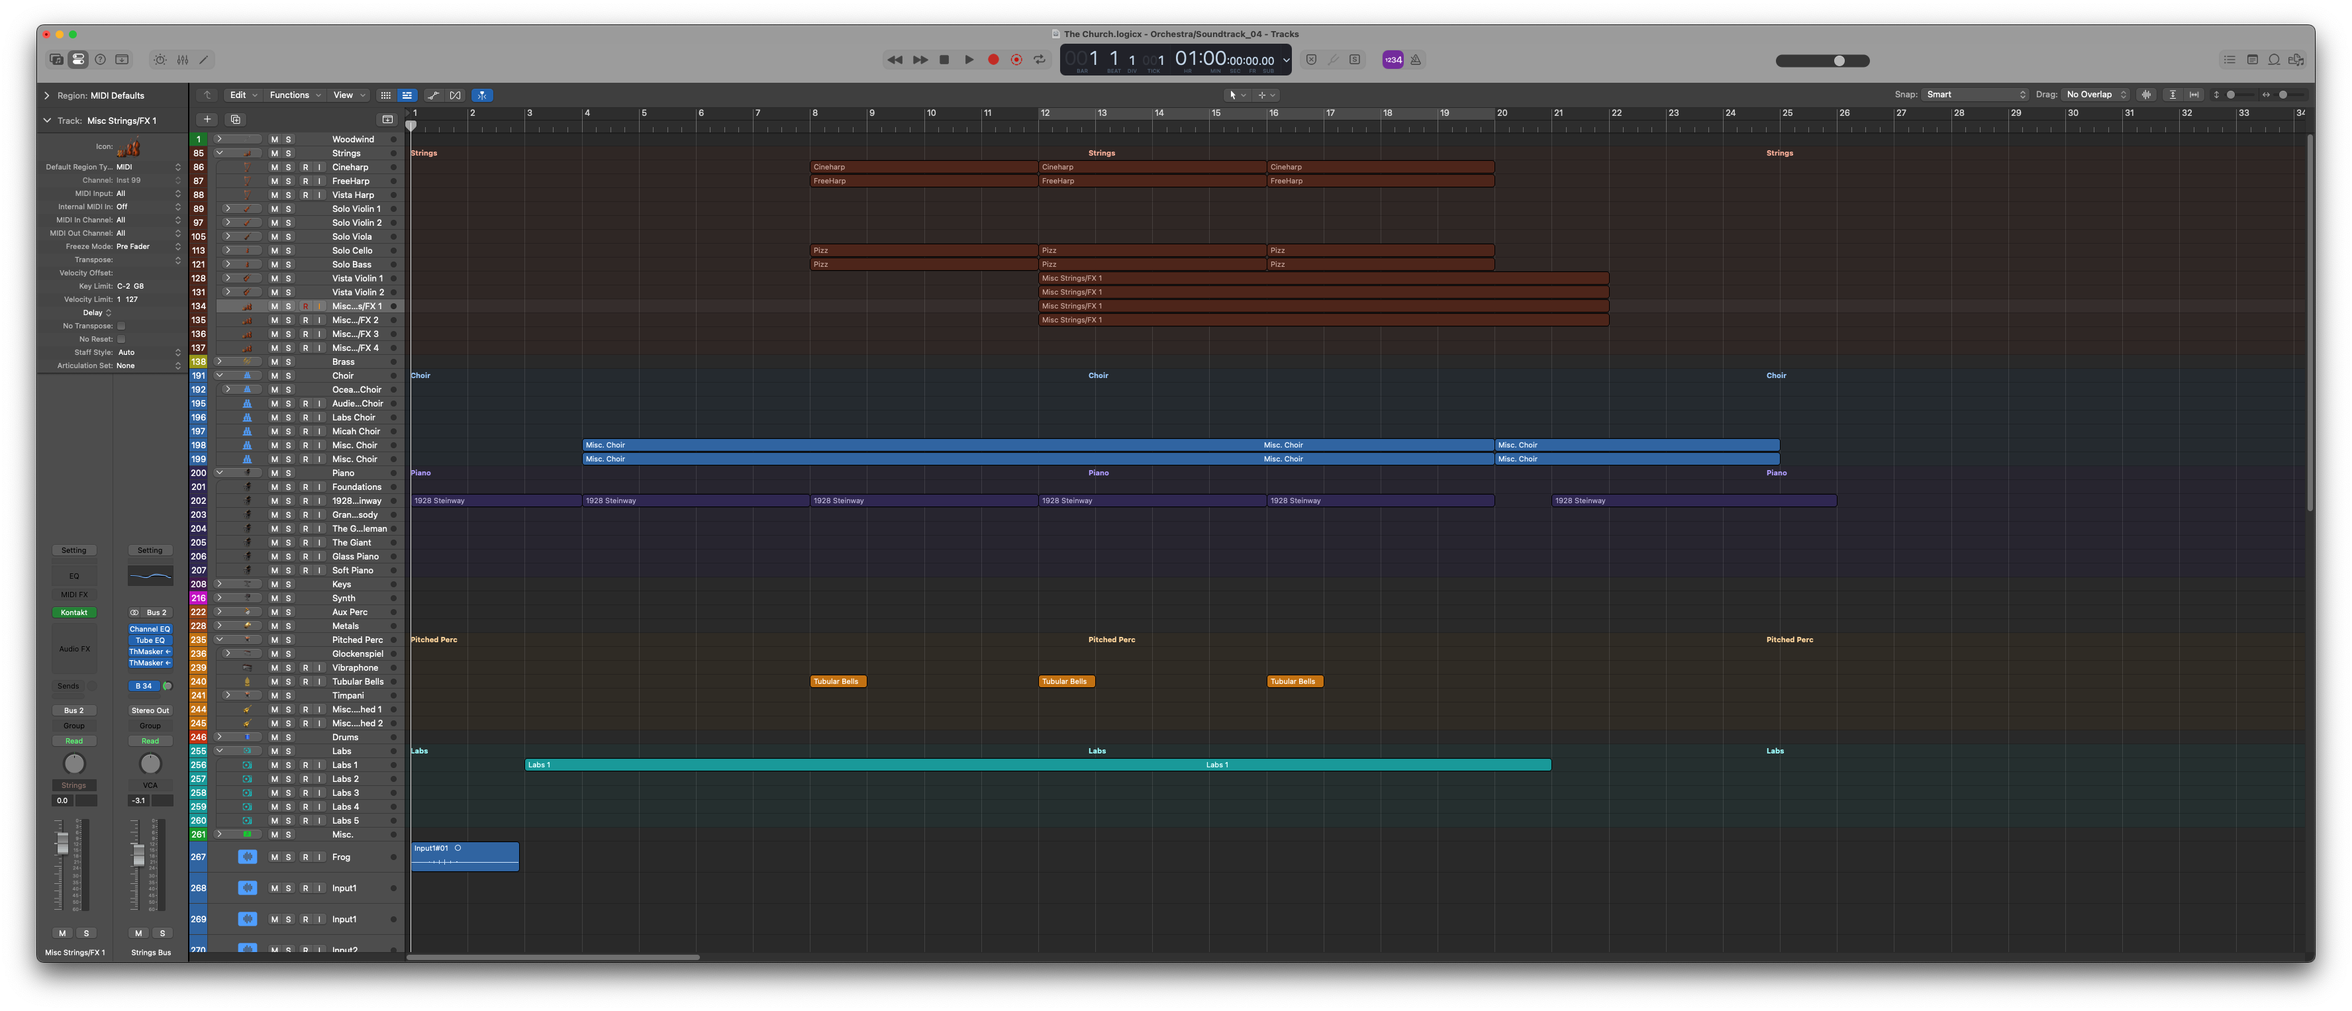Image resolution: width=2352 pixels, height=1011 pixels.
Task: Expand the Brass track stack
Action: coord(219,361)
